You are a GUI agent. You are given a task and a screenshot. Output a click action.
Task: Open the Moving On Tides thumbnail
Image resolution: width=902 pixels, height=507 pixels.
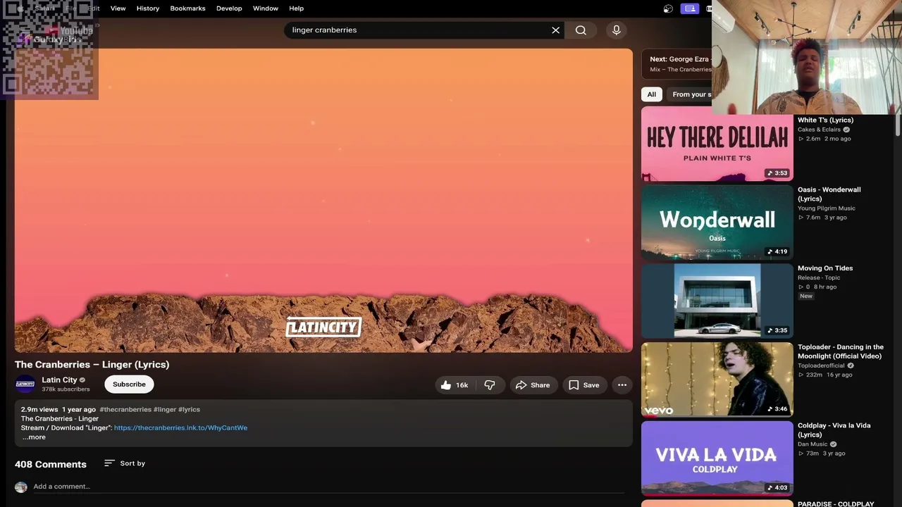(x=717, y=301)
